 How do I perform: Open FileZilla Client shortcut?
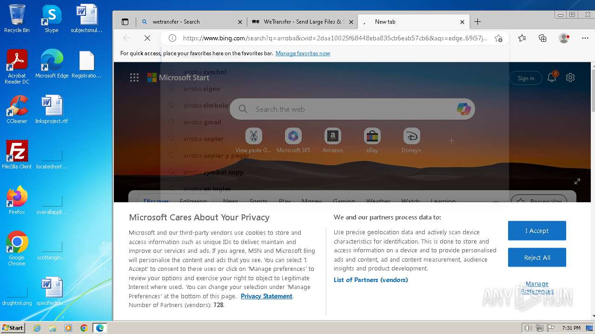click(17, 154)
